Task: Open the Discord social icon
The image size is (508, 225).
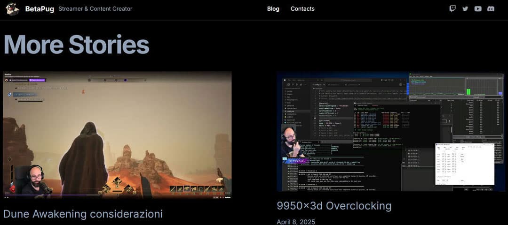Action: pos(491,9)
